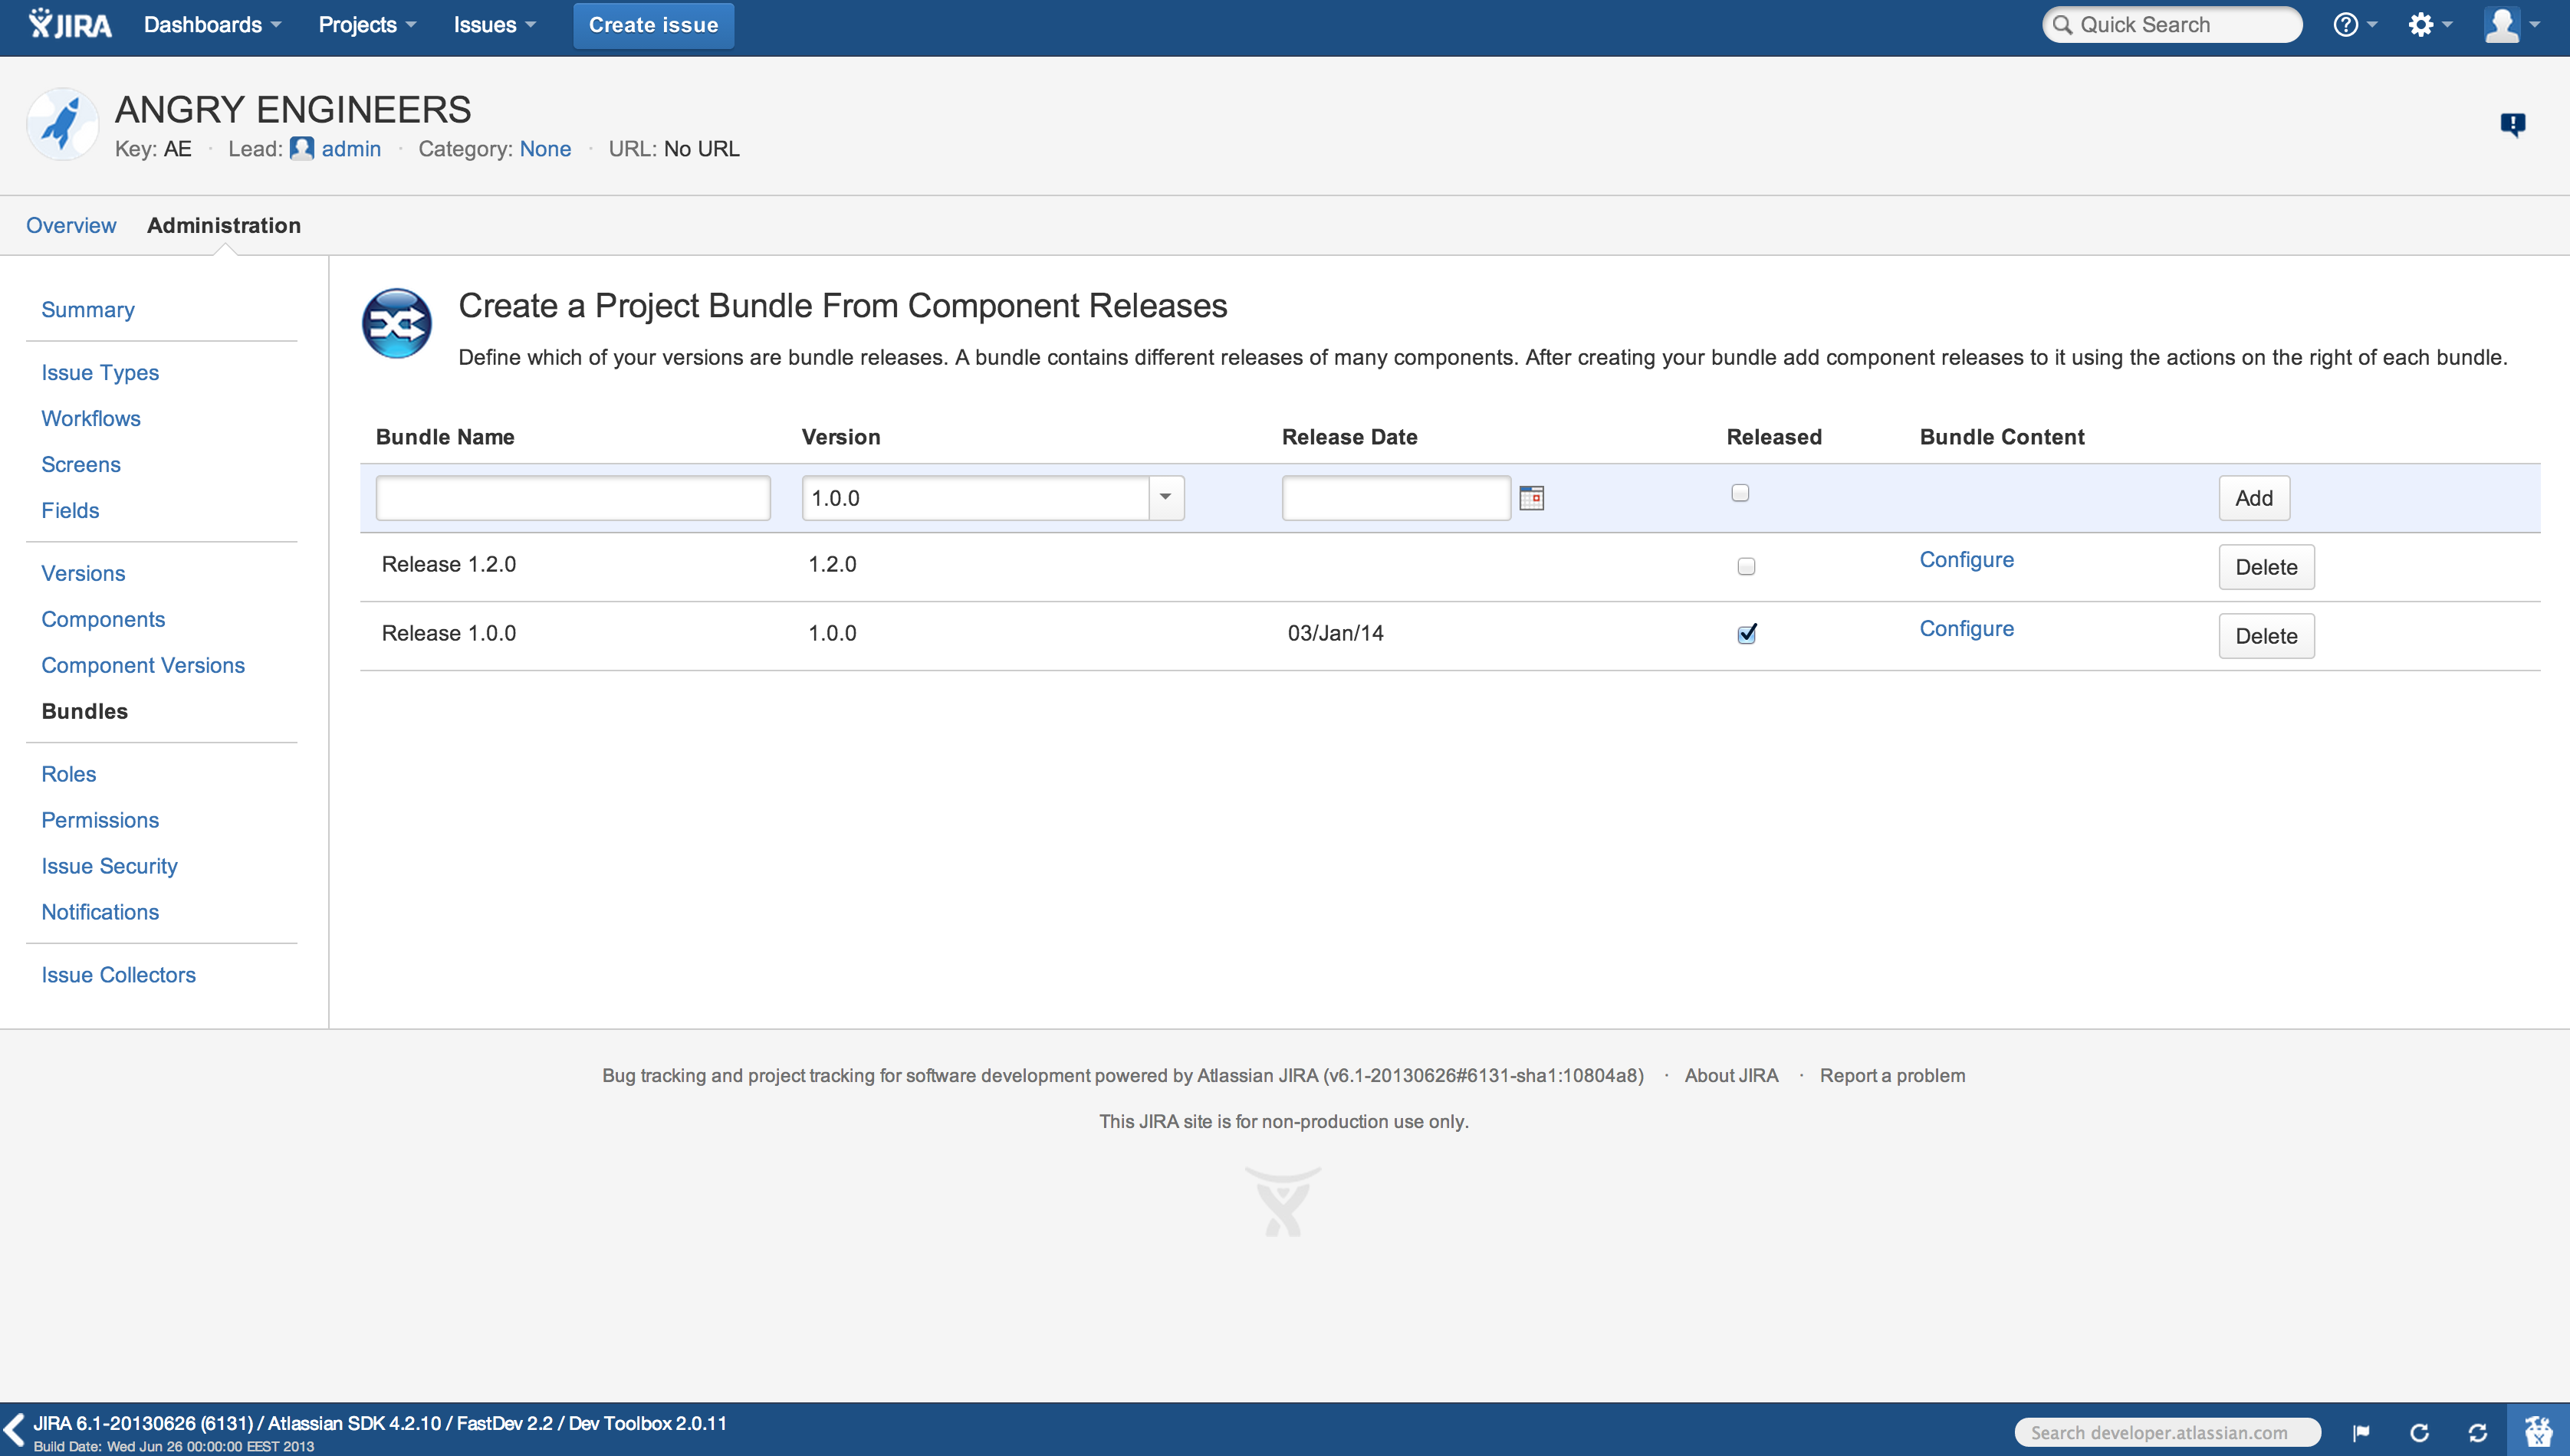Click the sync arrows icon in toolbar

click(x=2477, y=1433)
